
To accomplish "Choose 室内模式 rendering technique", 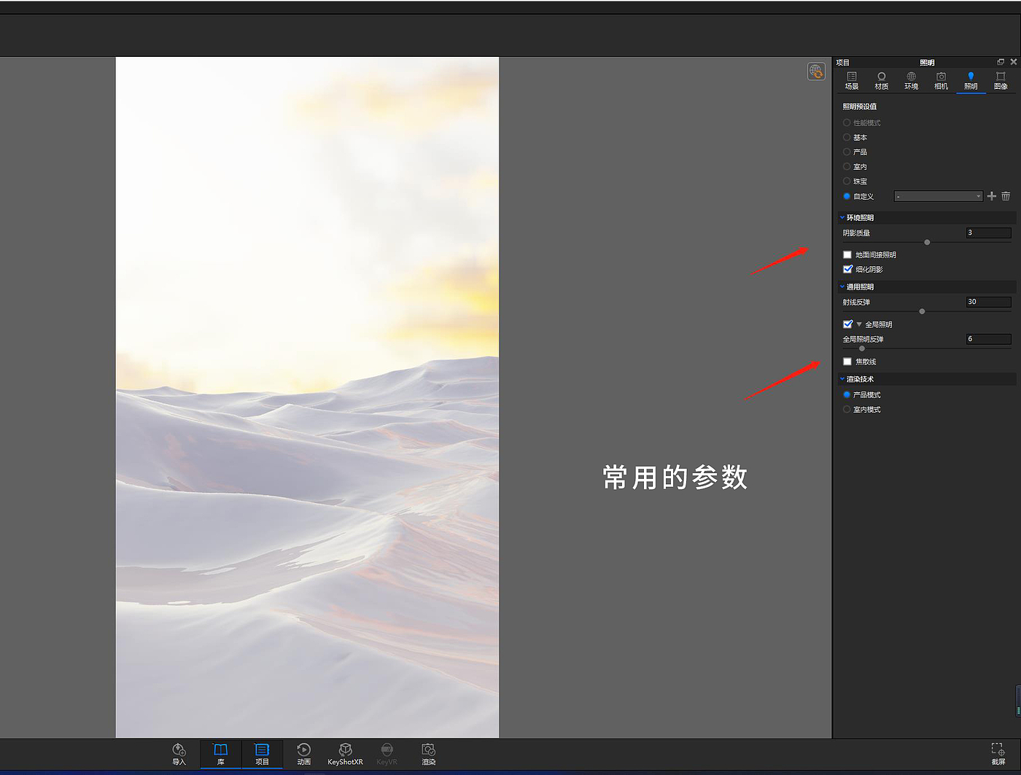I will (847, 409).
